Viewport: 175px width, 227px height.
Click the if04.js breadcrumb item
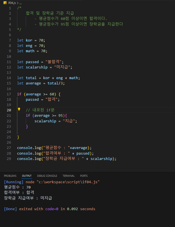tap(12, 3)
